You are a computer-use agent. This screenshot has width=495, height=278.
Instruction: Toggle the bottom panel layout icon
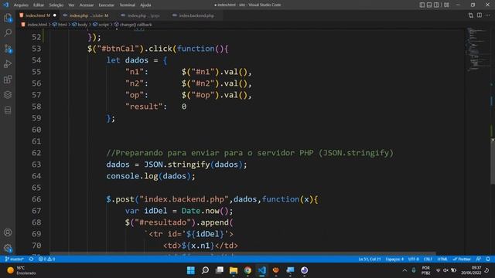point(429,5)
